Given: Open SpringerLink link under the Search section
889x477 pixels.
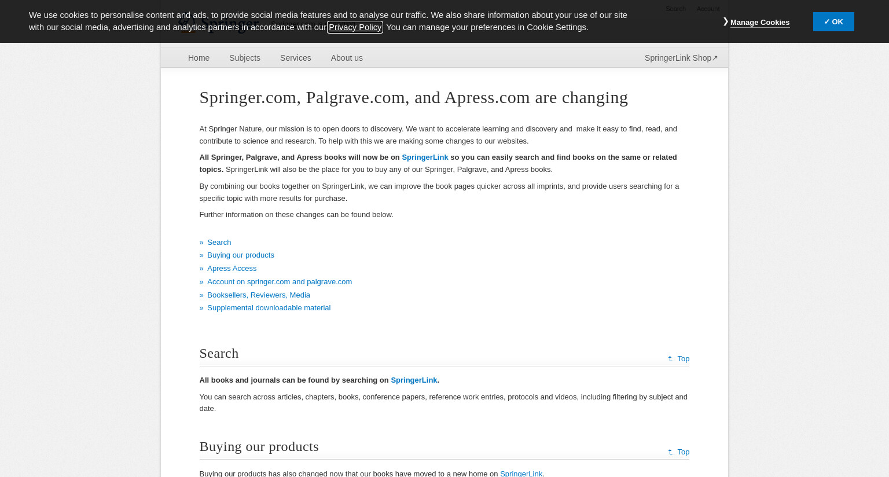Looking at the screenshot, I should pyautogui.click(x=414, y=380).
